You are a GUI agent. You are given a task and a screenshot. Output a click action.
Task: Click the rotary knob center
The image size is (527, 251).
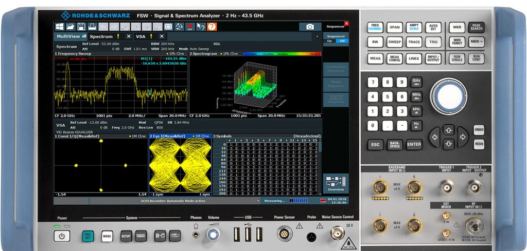click(448, 96)
